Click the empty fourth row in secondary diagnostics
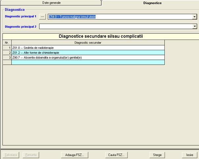Screen dimensions: 199x159 coord(88,62)
